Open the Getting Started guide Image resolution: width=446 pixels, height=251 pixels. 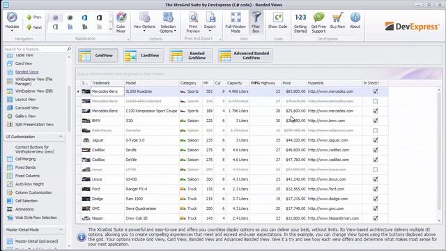[x=300, y=22]
